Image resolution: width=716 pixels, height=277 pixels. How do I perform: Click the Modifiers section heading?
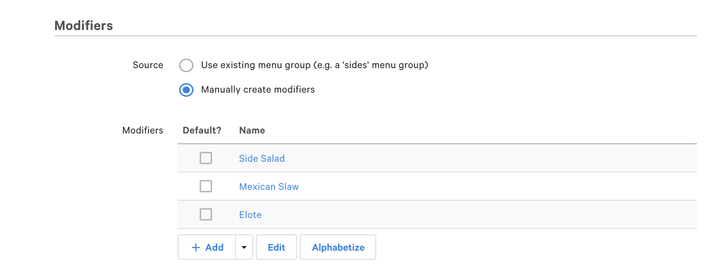point(84,25)
